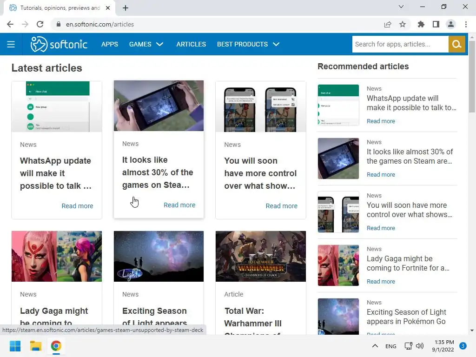Screen dimensions: 476x357
Task: Toggle the Chrome side panel icon
Action: [x=436, y=24]
